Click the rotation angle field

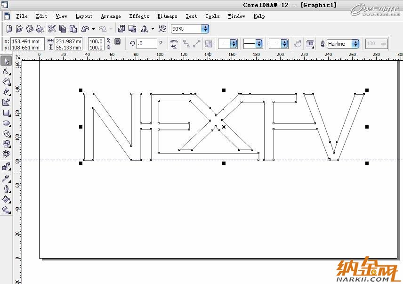(x=146, y=44)
